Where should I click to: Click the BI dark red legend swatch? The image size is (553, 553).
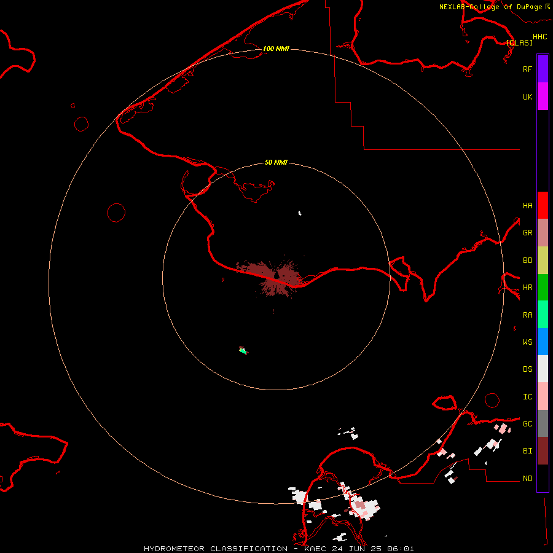543,451
